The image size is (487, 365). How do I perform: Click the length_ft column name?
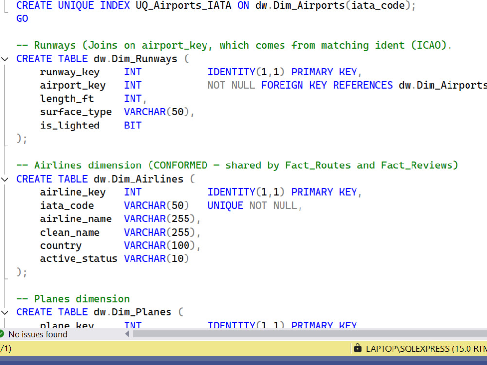[67, 99]
